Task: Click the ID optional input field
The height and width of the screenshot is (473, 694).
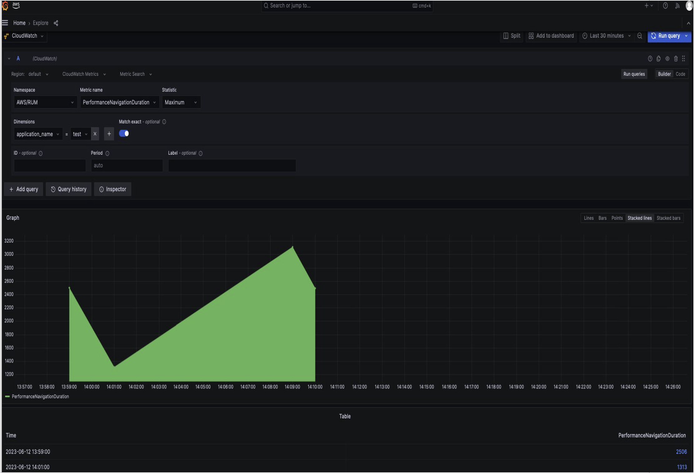Action: click(x=49, y=165)
